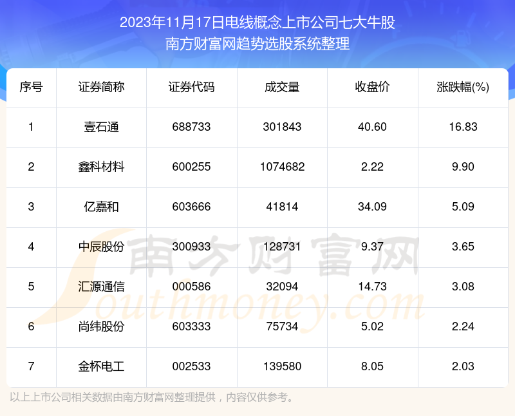Viewport: 515px width, 416px height.
Task: Click stock code 002533
Action: point(191,366)
